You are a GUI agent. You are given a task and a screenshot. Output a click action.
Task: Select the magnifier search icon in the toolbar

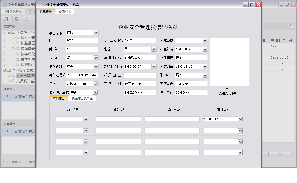[x=6, y=19]
